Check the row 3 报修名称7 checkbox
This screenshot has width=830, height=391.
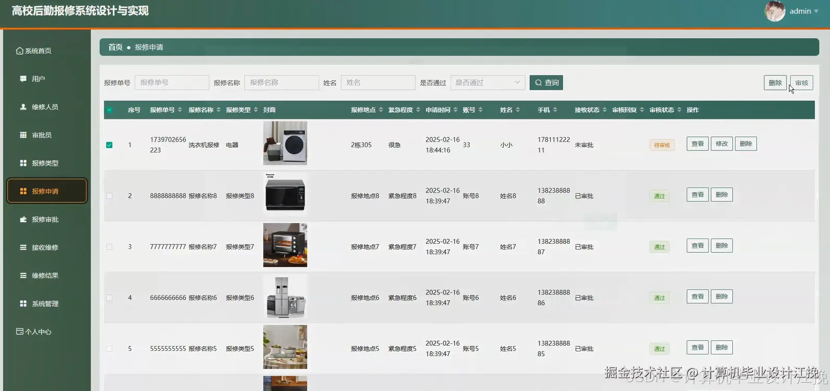[x=109, y=246]
